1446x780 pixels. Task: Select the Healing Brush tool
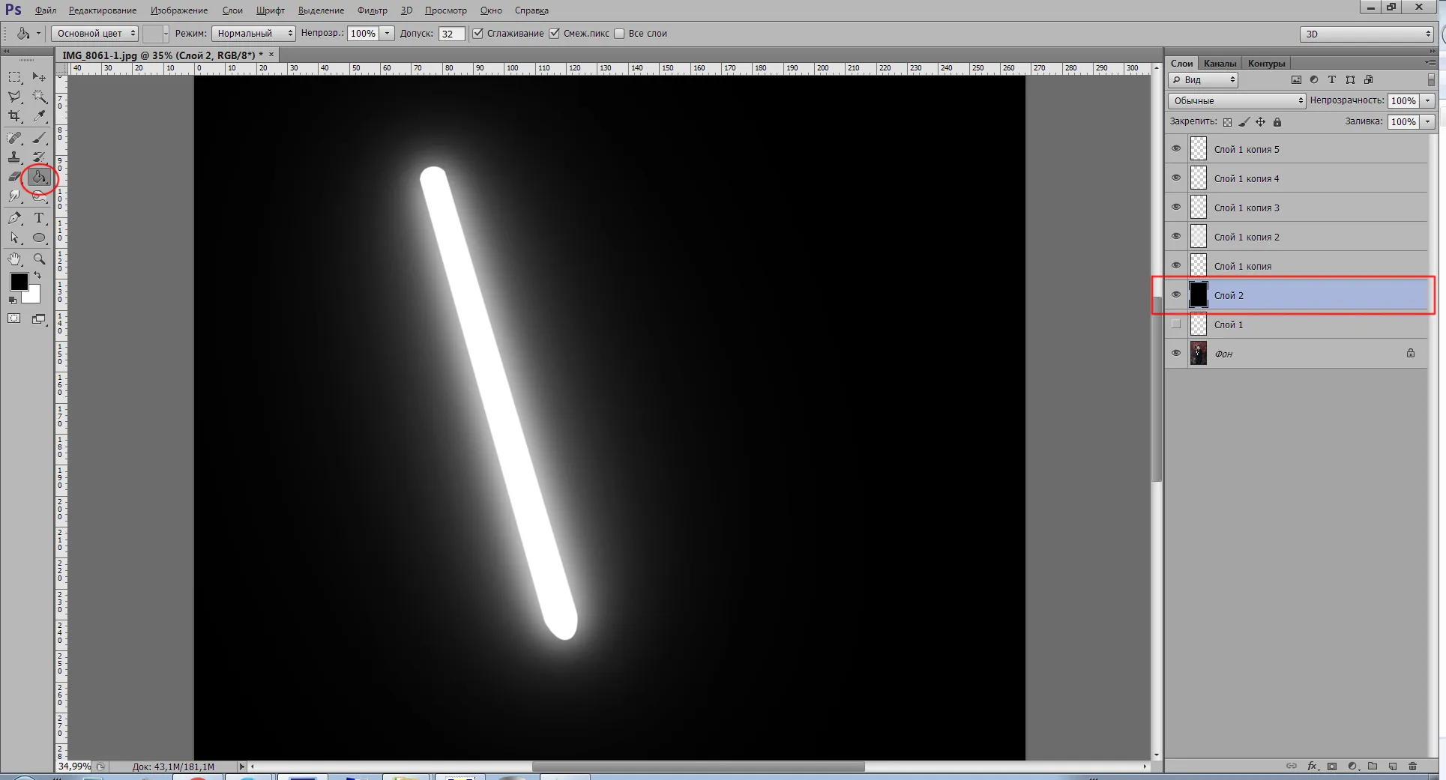(14, 138)
